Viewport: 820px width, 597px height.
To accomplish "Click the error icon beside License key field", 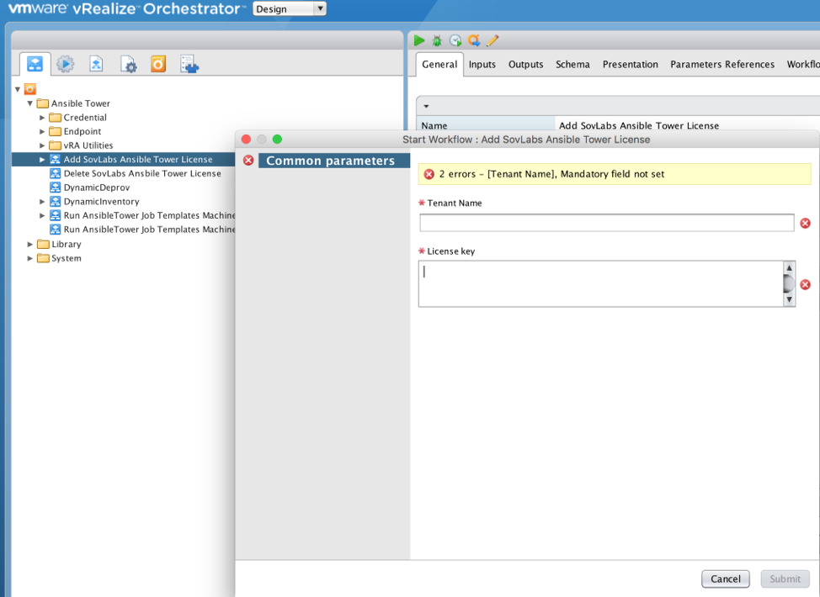I will coord(806,285).
